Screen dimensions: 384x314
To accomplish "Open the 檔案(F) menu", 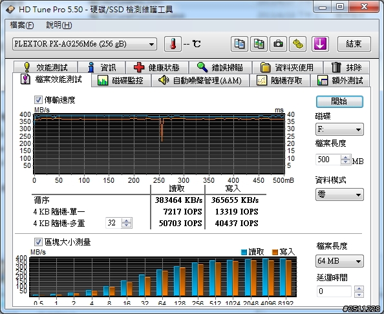I will (22, 25).
